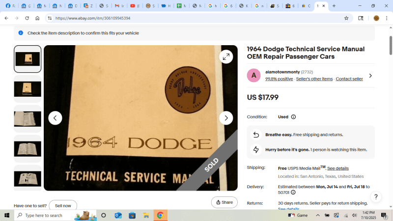The height and width of the screenshot is (221, 393).
Task: Switch to the green cross icon tab
Action: [x=181, y=6]
